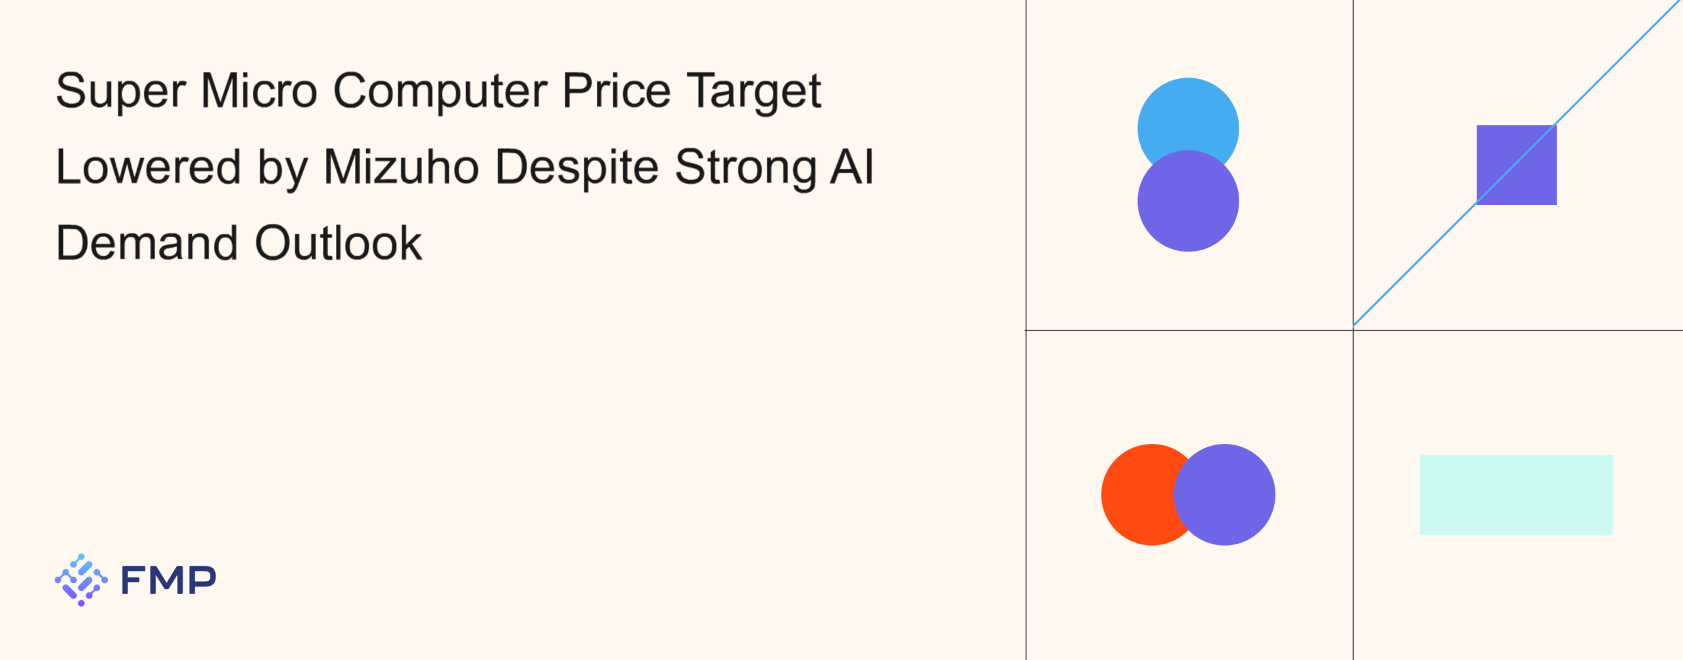This screenshot has height=660, width=1683.
Task: Click the word "Despite" in the headline
Action: coord(577,167)
